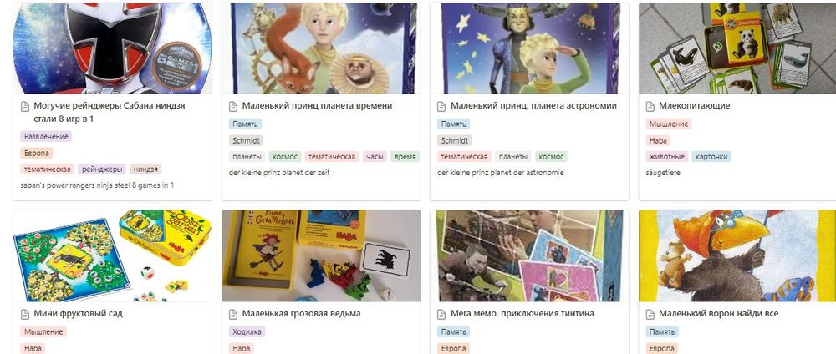The height and width of the screenshot is (354, 836).
Task: Click page icon beside Маленький принц планета времени
Action: (233, 107)
